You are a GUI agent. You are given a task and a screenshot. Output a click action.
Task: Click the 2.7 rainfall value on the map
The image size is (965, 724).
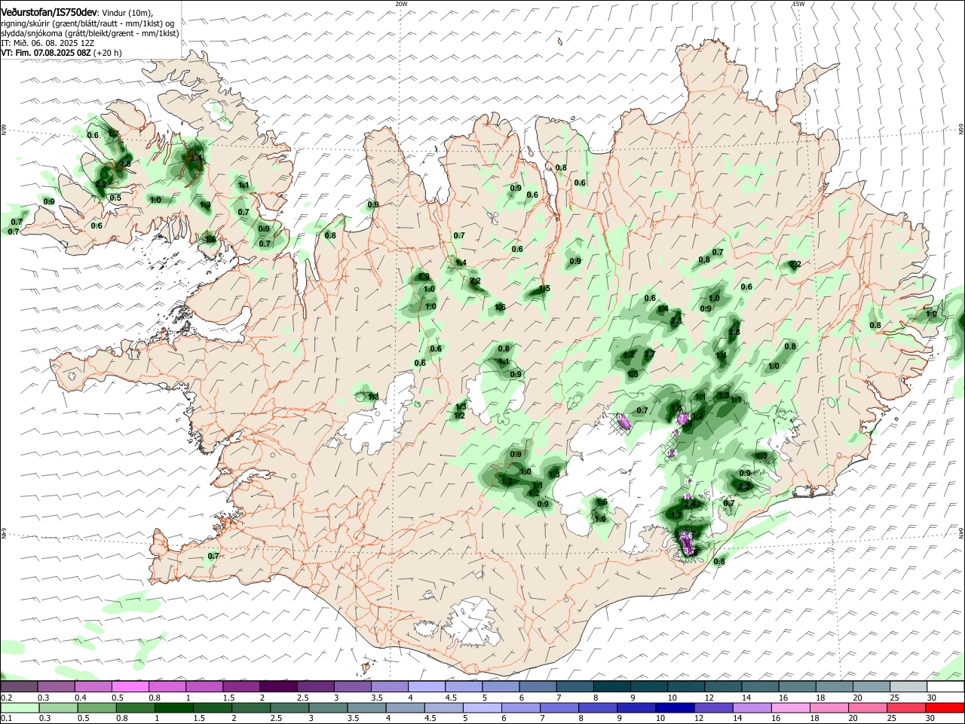click(649, 354)
